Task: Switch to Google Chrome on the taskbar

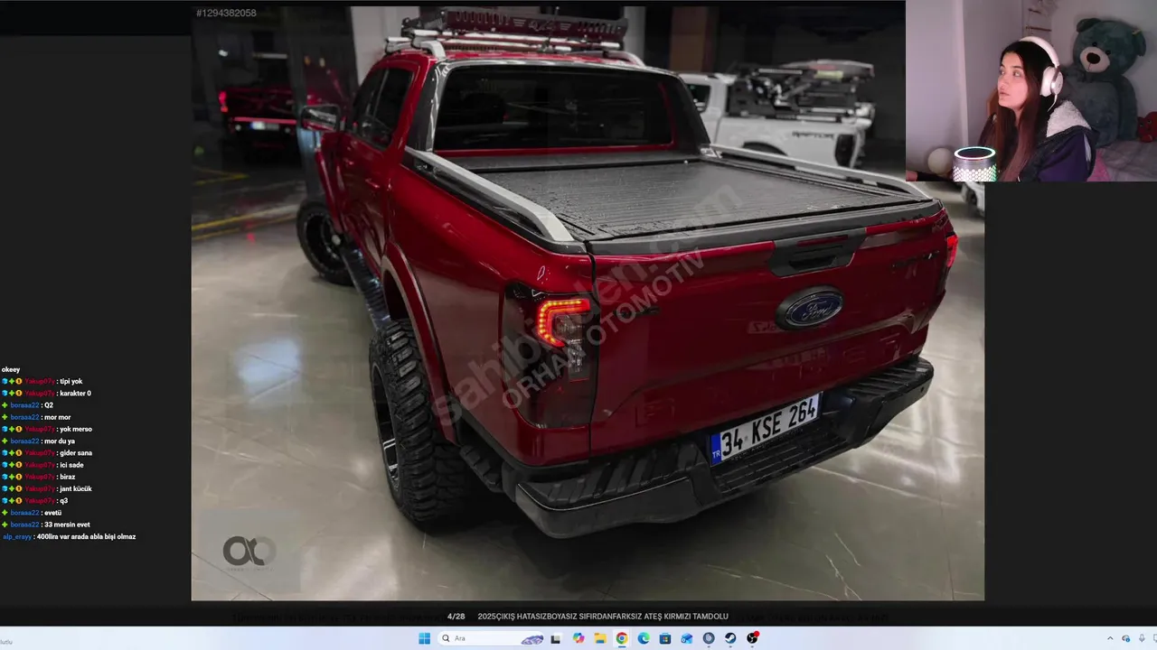Action: (x=622, y=638)
